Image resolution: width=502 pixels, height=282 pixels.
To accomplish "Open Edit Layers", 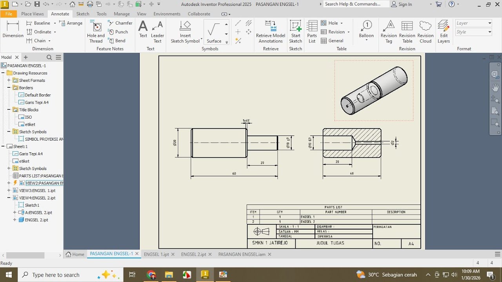I will click(444, 31).
